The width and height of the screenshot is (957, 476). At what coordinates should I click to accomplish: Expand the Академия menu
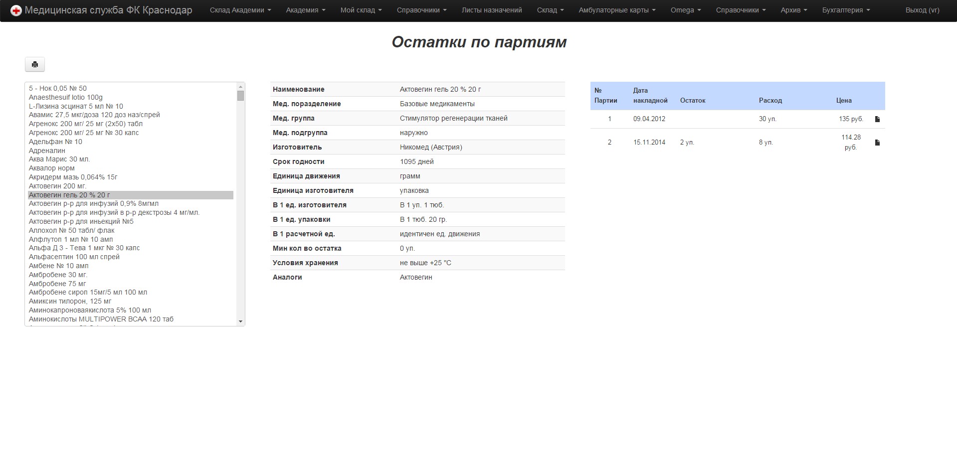[x=305, y=10]
